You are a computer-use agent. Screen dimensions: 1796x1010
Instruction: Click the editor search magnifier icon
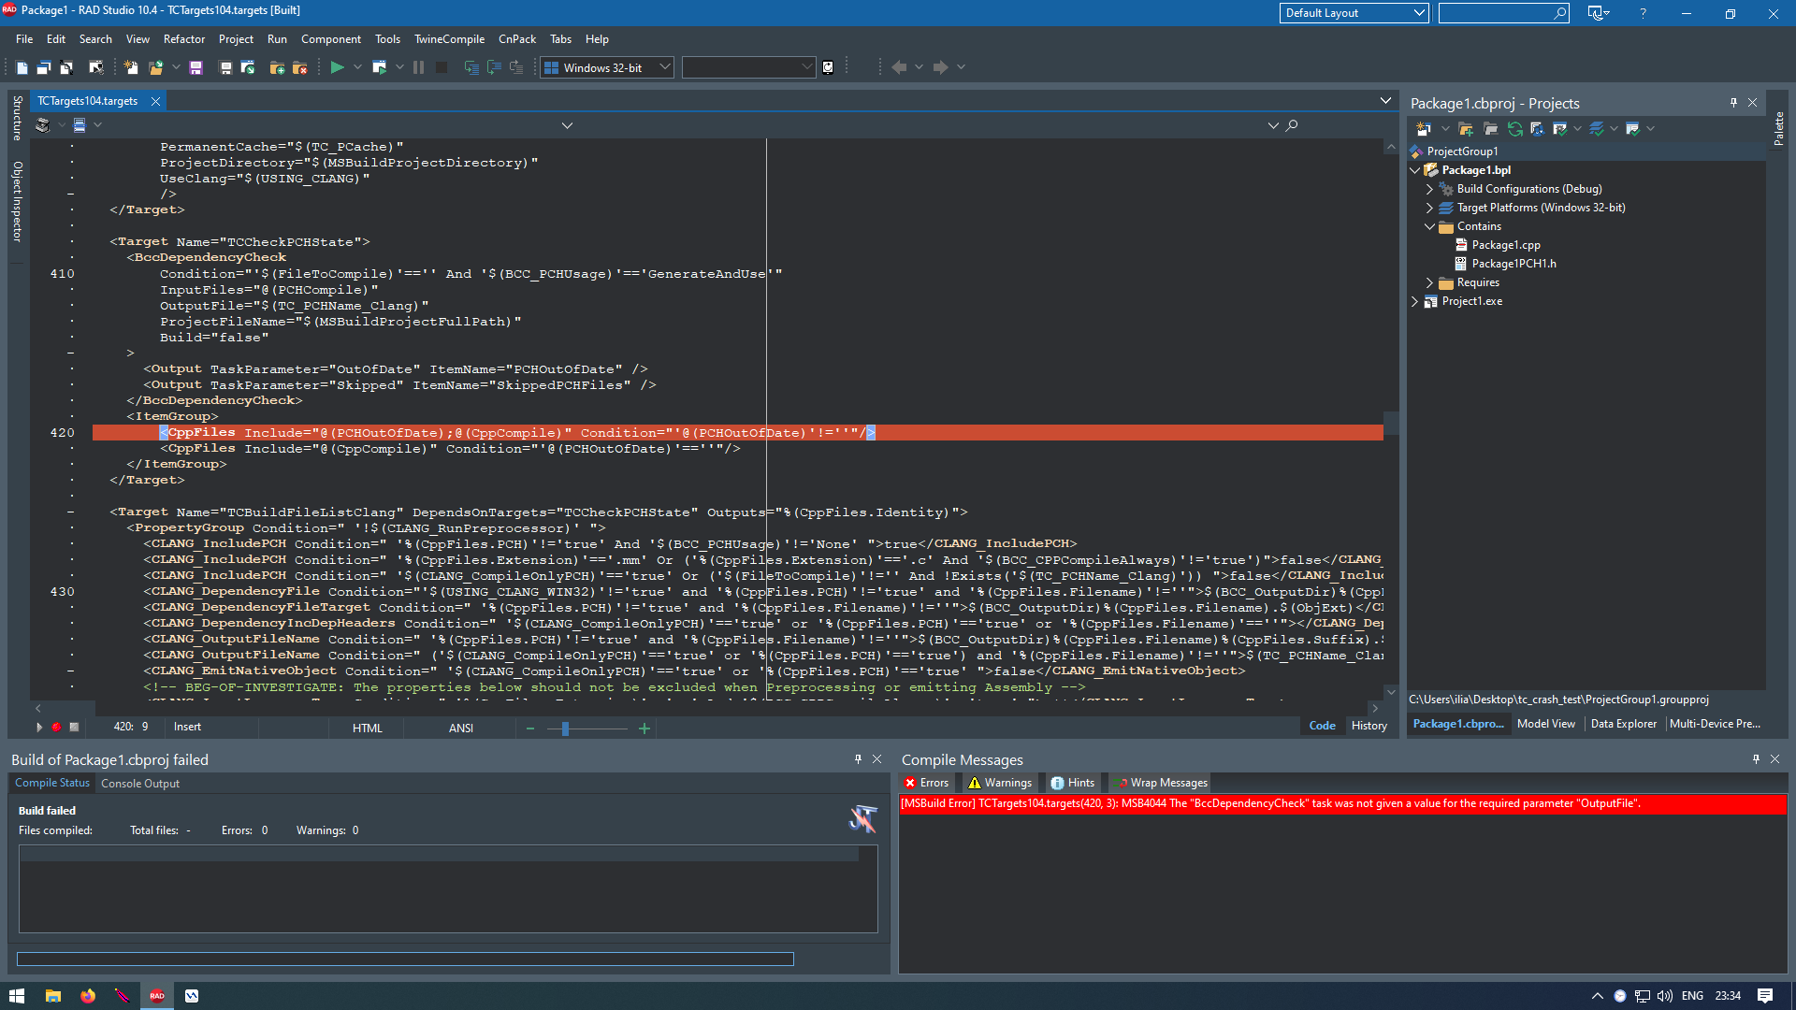click(x=1292, y=125)
